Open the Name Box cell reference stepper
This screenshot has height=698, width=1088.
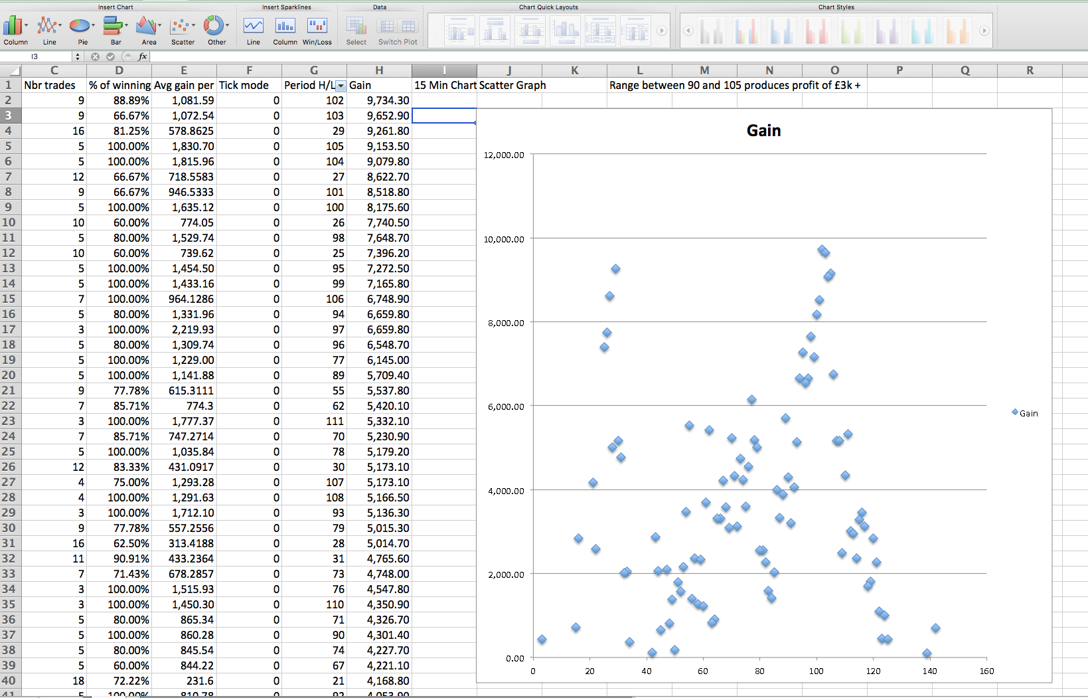pyautogui.click(x=78, y=57)
